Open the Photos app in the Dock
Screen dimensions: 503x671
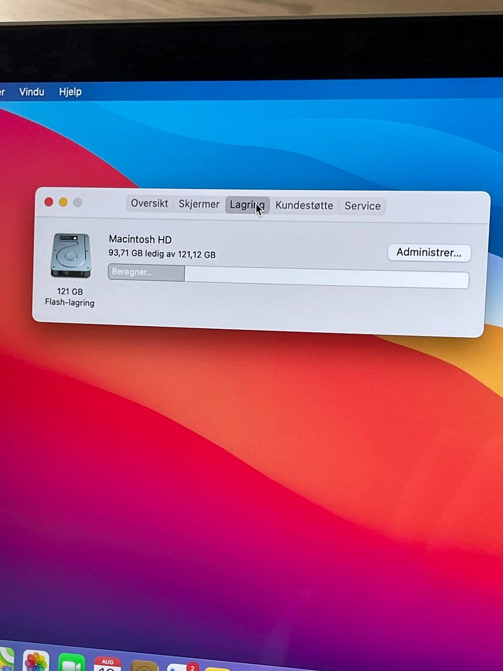point(36,662)
